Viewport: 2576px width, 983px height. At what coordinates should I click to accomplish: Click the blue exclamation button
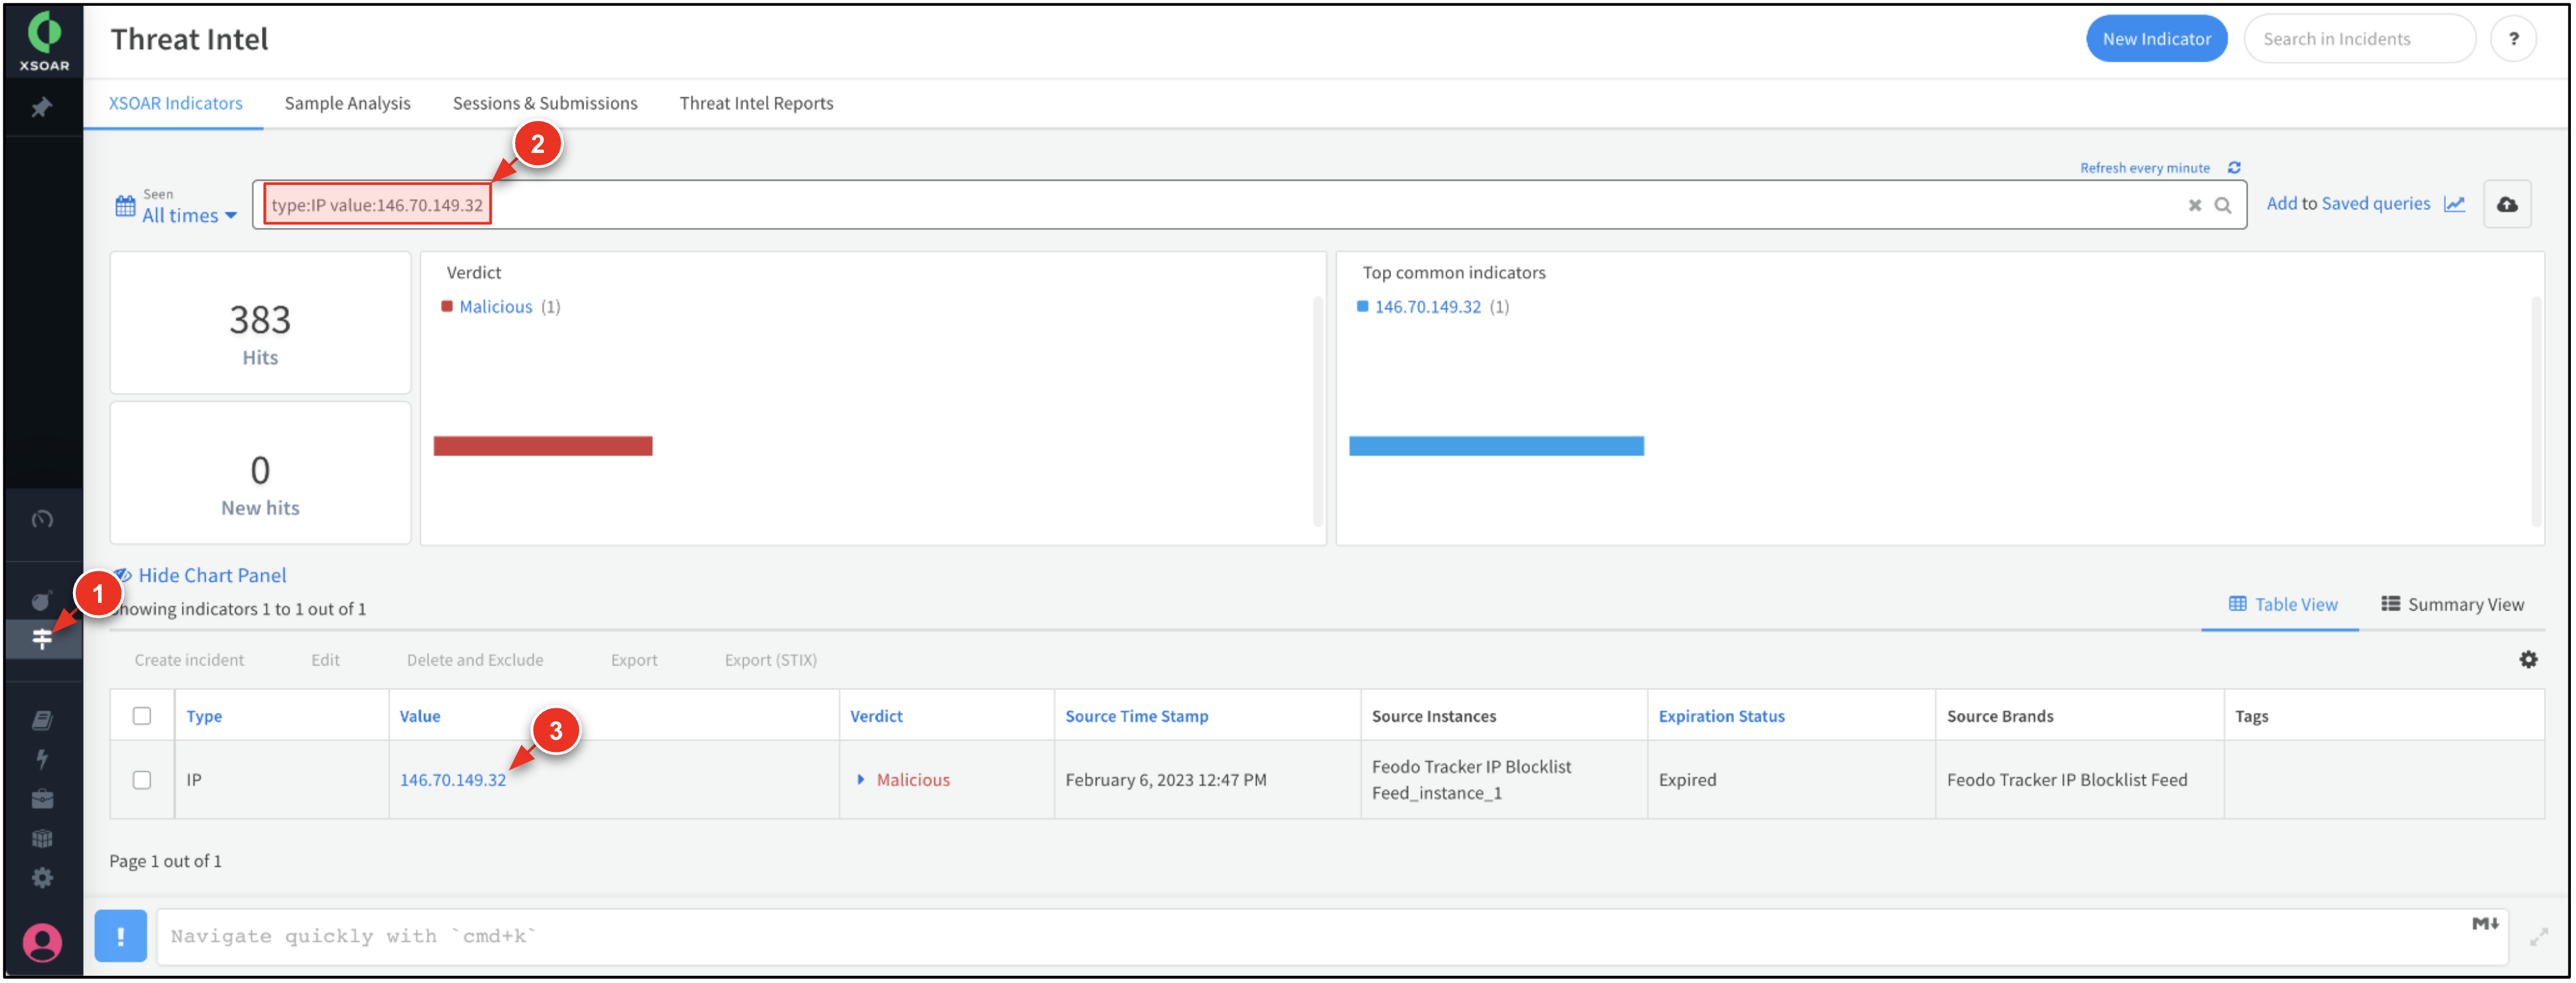pyautogui.click(x=121, y=937)
